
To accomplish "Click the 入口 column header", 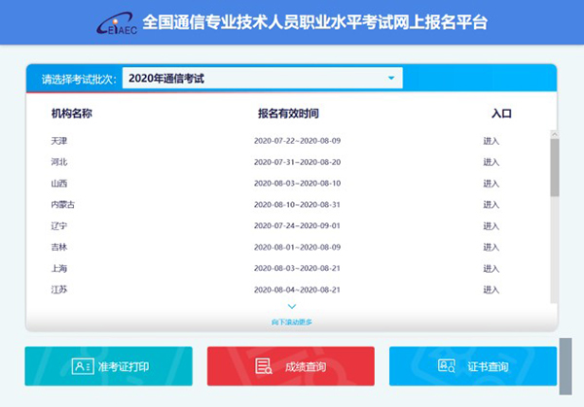I will pyautogui.click(x=501, y=114).
